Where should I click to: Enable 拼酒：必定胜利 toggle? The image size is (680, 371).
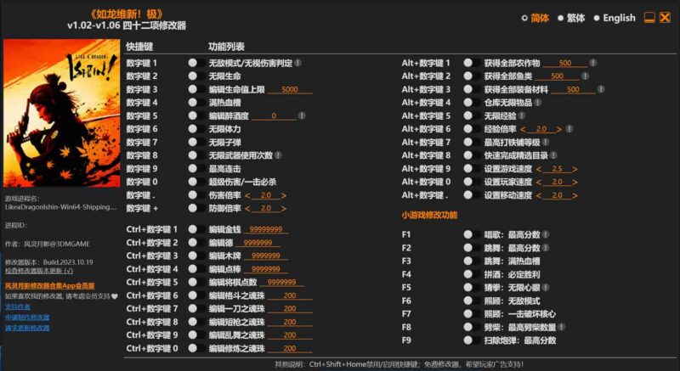pos(472,274)
